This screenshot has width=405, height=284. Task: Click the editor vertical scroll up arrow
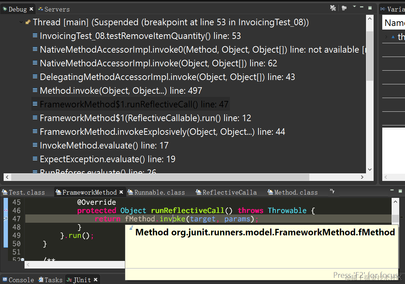click(396, 202)
